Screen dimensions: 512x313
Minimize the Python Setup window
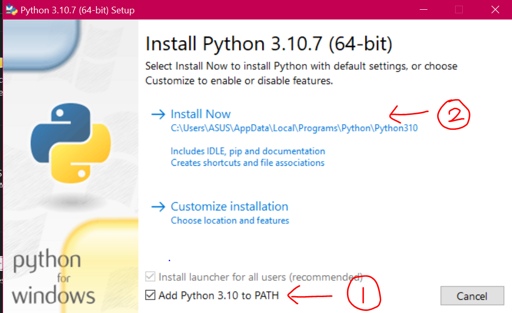coord(423,10)
